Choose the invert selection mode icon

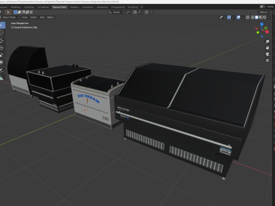[x=27, y=12]
